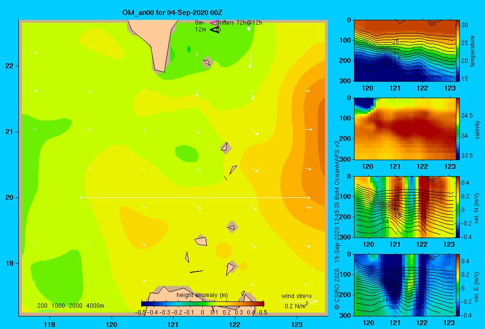Click longitude label 119 on the main map axis
Image resolution: width=485 pixels, height=329 pixels.
pyautogui.click(x=50, y=324)
